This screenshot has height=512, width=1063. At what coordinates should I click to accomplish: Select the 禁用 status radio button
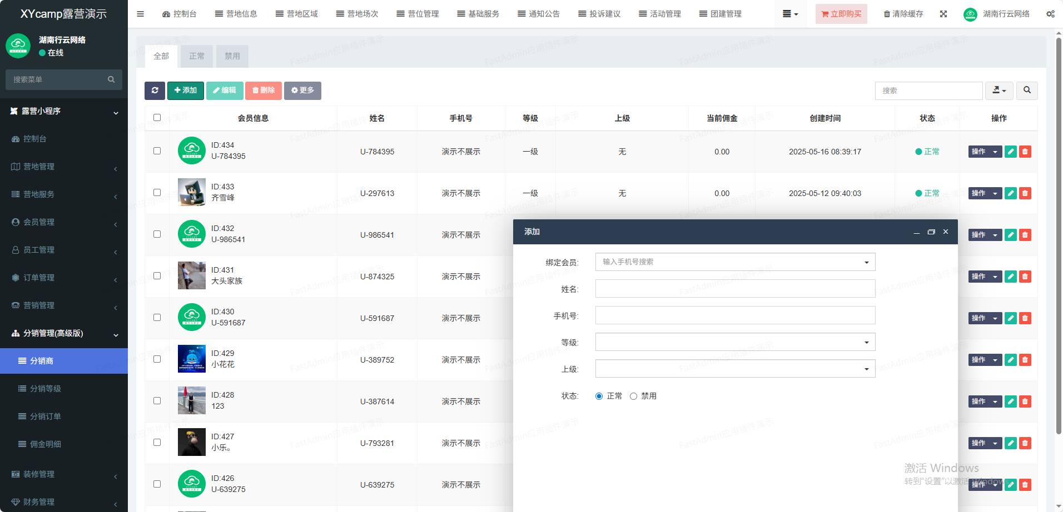coord(633,396)
